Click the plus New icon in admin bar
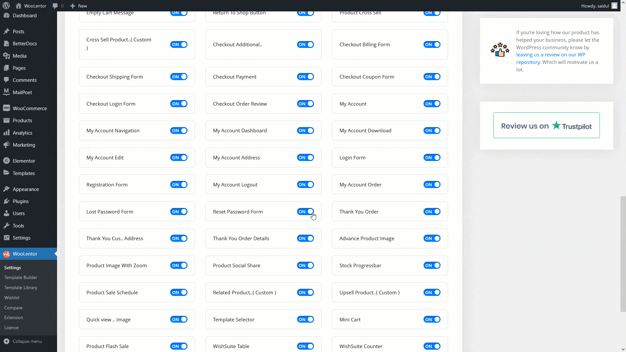Viewport: 626px width, 352px height. 73,6
